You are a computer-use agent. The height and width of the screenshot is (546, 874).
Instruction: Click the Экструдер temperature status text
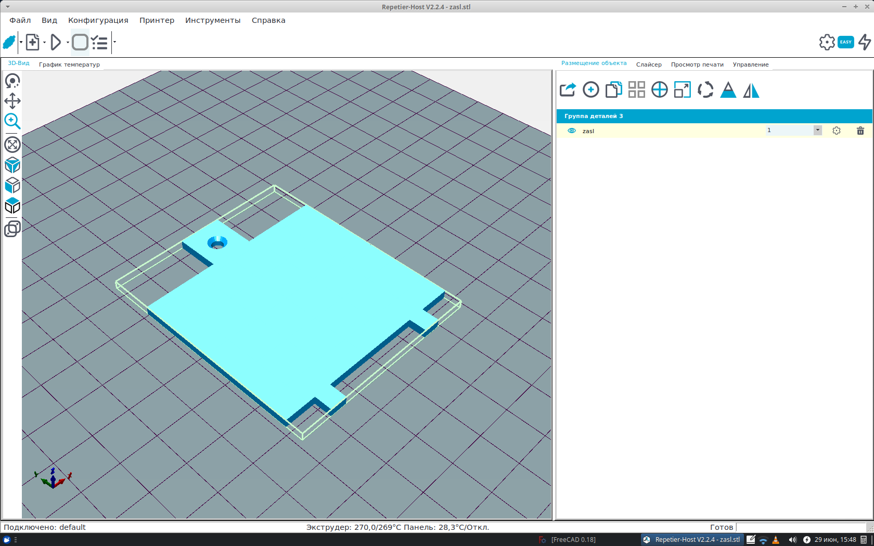point(397,527)
